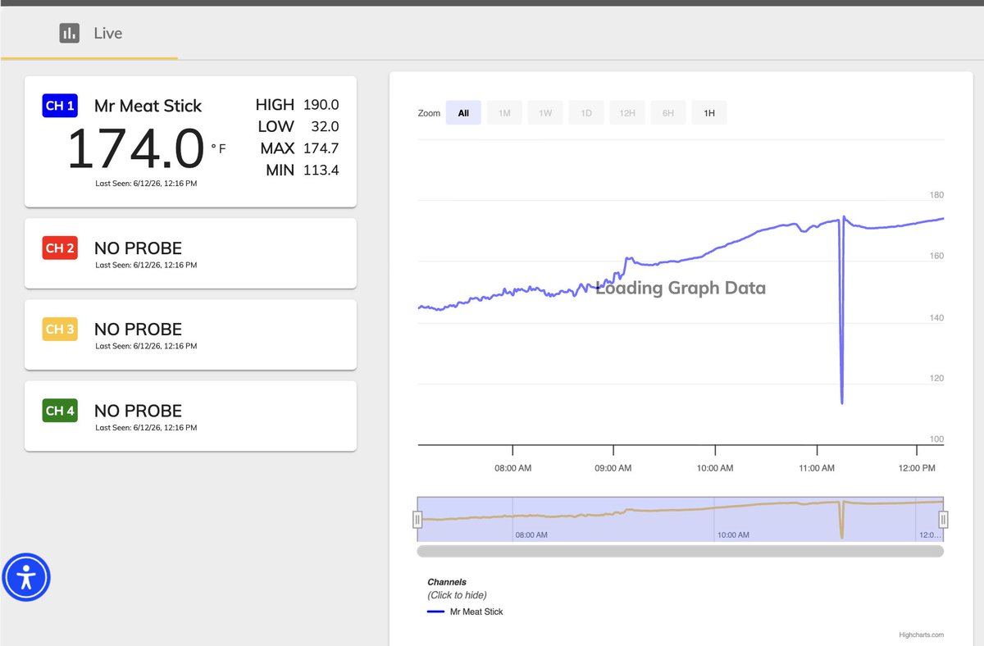This screenshot has width=984, height=646.
Task: Click the 174.0 current temperature reading
Action: pos(135,148)
